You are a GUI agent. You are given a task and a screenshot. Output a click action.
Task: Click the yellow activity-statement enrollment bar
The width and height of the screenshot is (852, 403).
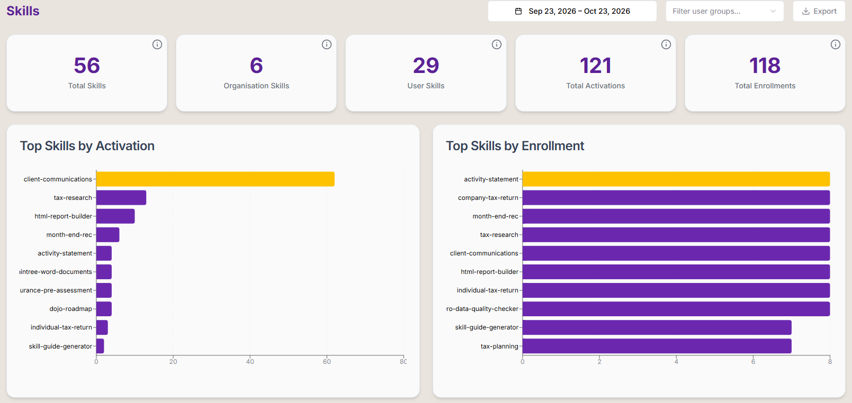(676, 179)
